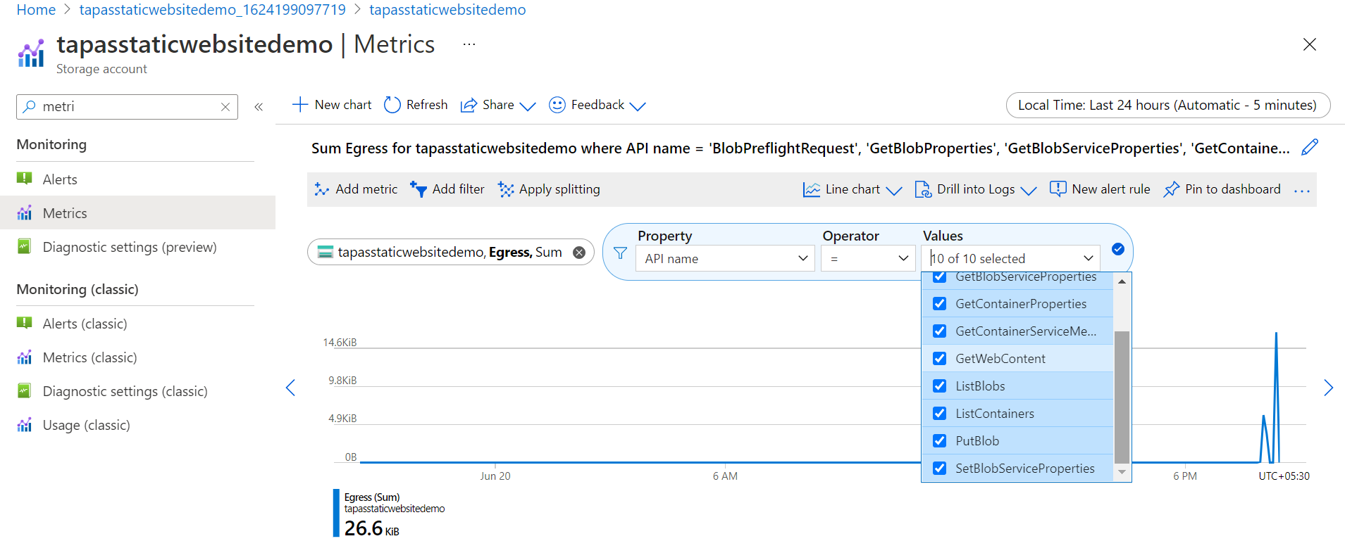The width and height of the screenshot is (1345, 541).
Task: Click the sidebar search field containing metri
Action: (x=127, y=107)
